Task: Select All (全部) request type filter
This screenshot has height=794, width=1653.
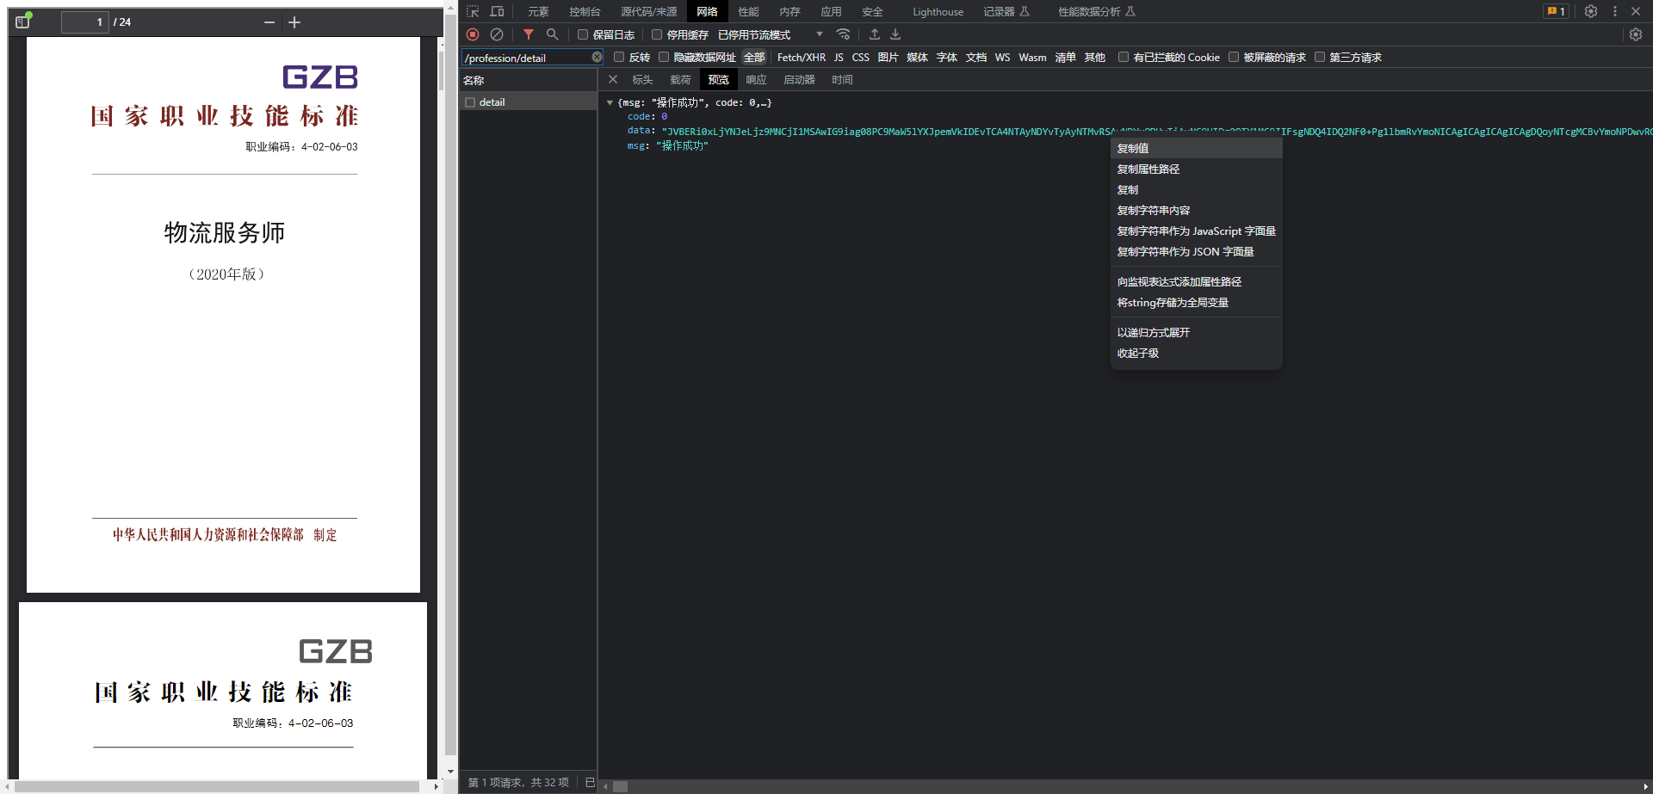Action: point(754,57)
